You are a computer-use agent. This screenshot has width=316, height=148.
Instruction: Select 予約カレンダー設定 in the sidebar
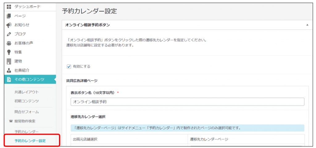pyautogui.click(x=30, y=141)
